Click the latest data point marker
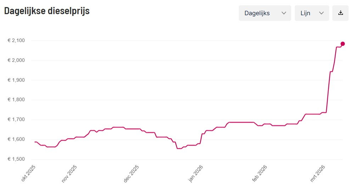The height and width of the screenshot is (195, 355). tap(343, 44)
